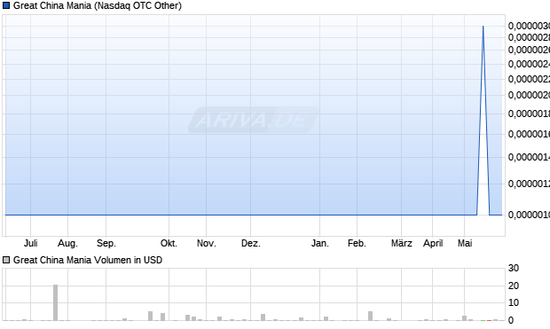Viewport: 550px width, 329px height.
Task: Click the 'April' month label
Action: click(x=433, y=243)
